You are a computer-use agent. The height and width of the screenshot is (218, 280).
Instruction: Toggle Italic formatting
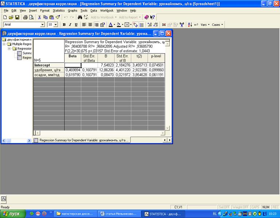tap(70, 25)
